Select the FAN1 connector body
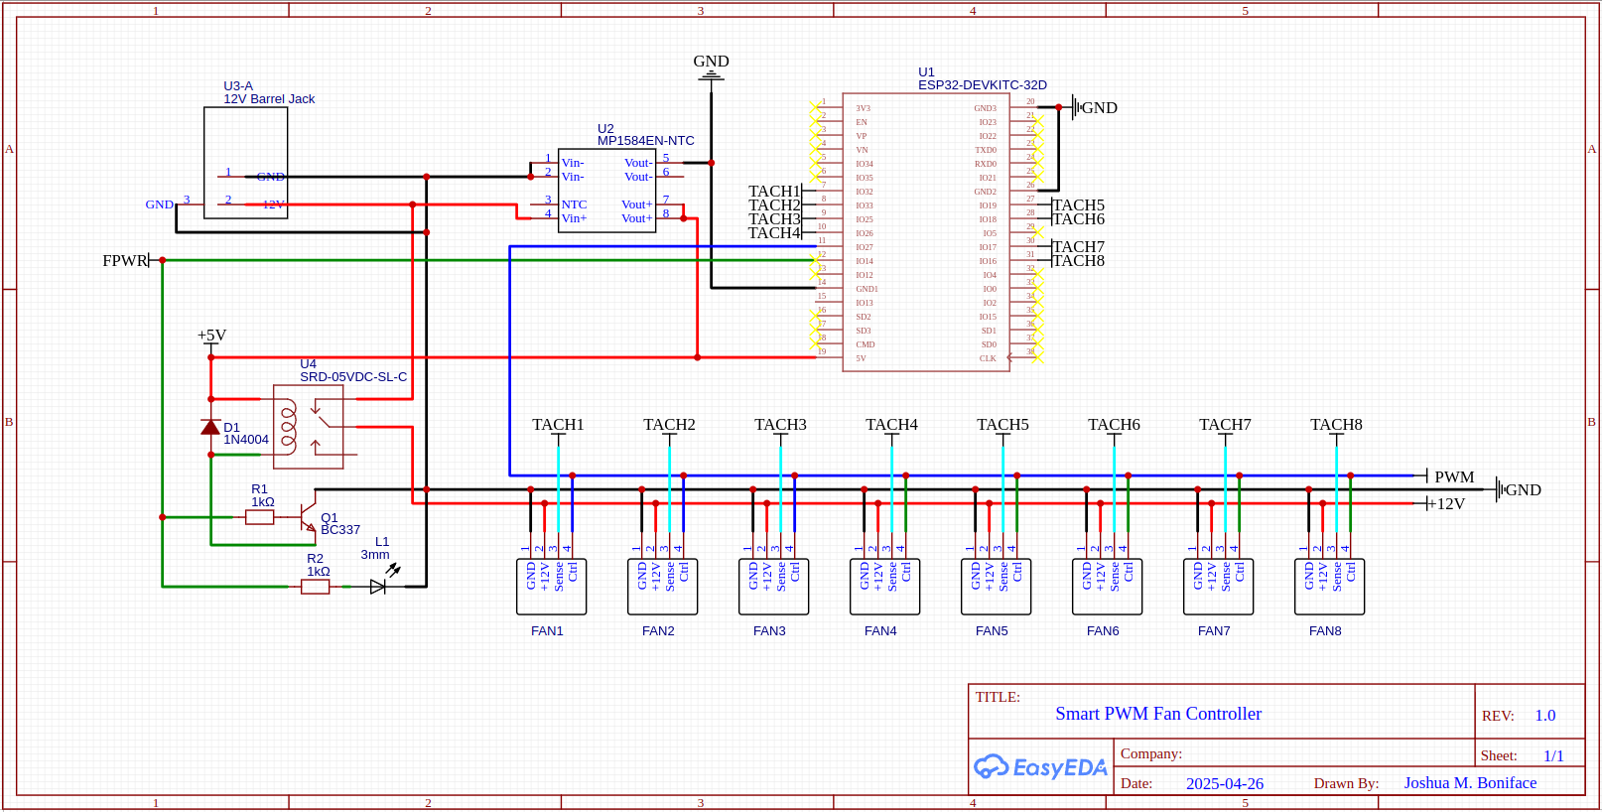 (551, 587)
